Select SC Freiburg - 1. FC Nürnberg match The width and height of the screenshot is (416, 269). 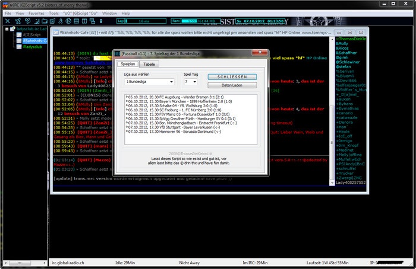(174, 110)
